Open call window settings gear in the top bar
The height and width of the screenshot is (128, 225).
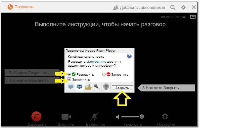183,7
